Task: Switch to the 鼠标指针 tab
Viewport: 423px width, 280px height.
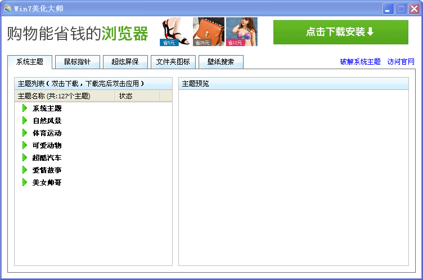Action: point(78,62)
